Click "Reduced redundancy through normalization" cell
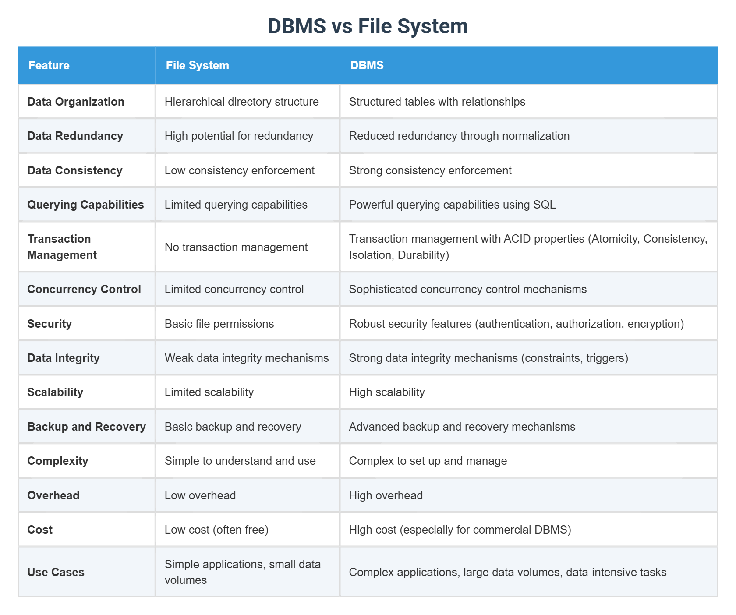Viewport: 736px width, 615px height. click(529, 136)
